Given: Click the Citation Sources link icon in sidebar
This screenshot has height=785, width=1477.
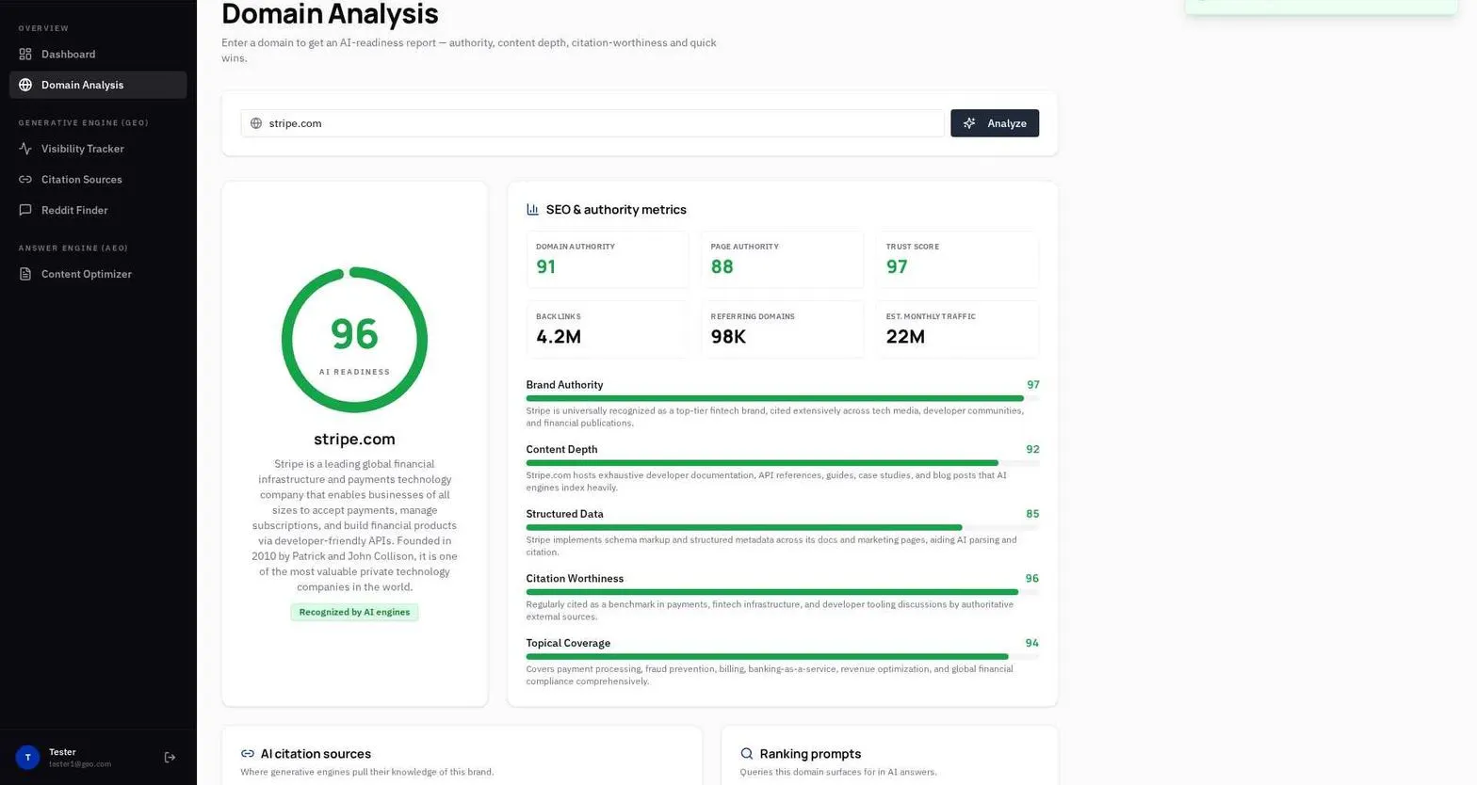Looking at the screenshot, I should point(25,179).
